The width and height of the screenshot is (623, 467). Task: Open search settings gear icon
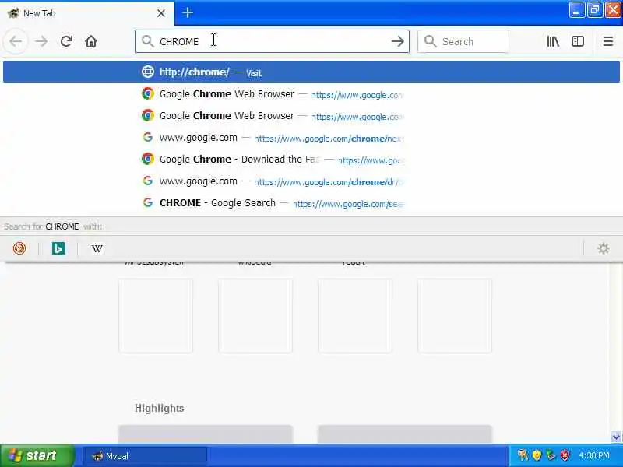(603, 248)
